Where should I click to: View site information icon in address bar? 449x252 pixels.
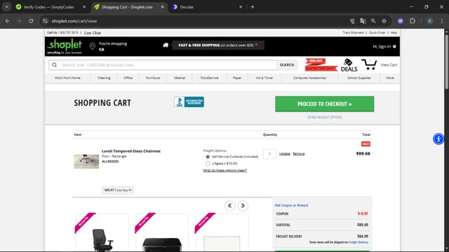coord(45,21)
